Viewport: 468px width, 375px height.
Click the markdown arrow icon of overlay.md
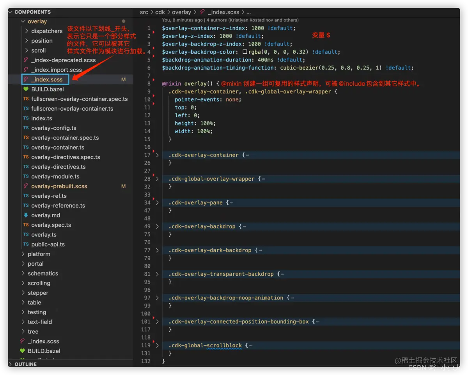26,215
